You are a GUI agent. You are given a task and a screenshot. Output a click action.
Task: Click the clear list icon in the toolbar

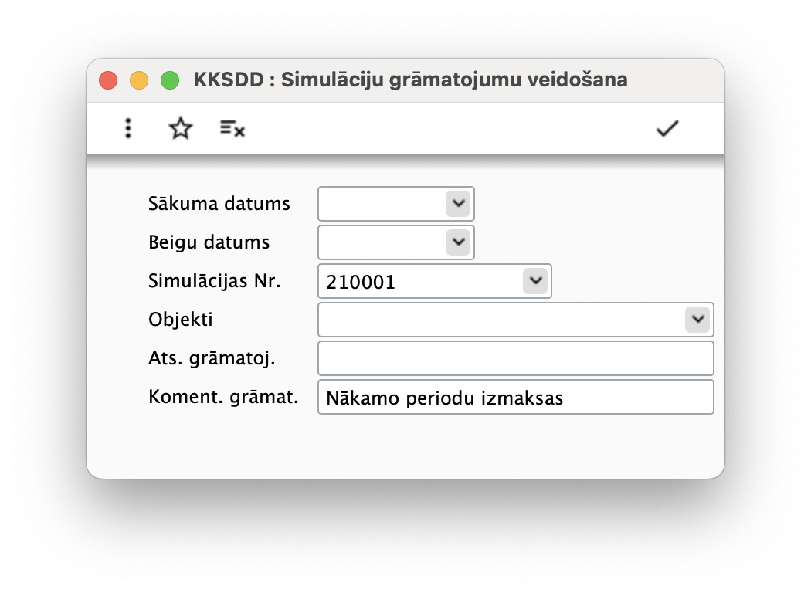[x=231, y=128]
